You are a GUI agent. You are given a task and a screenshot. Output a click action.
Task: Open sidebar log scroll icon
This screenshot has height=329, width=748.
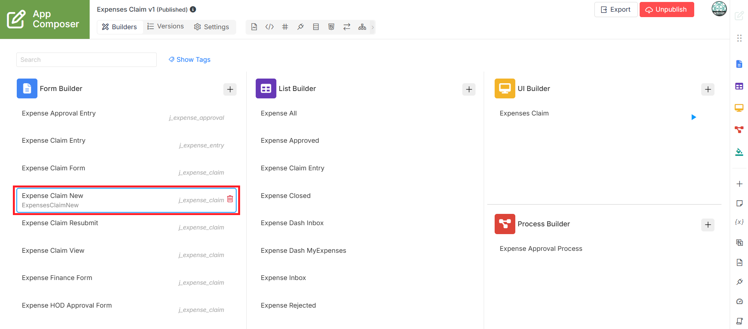coord(739,321)
